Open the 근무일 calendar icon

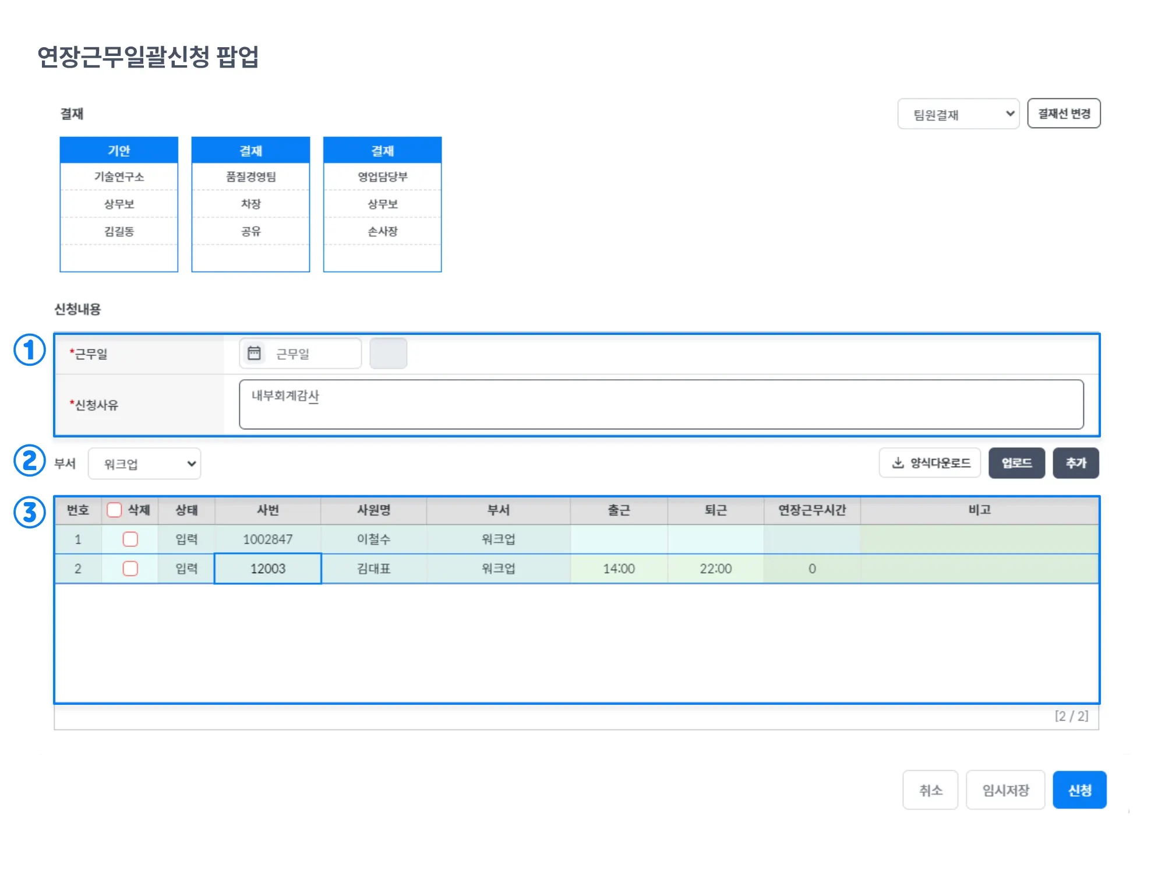pos(254,353)
